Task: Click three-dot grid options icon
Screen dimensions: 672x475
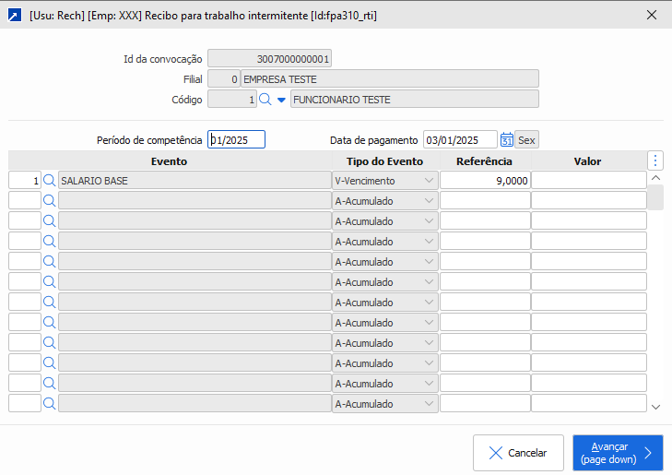Action: click(655, 160)
